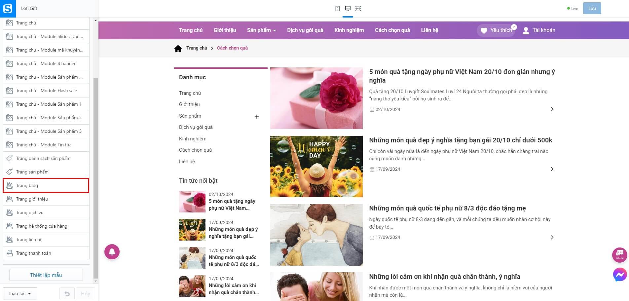
Task: Click arrow beside 20/10 dưới 500k article date
Action: pos(552,169)
